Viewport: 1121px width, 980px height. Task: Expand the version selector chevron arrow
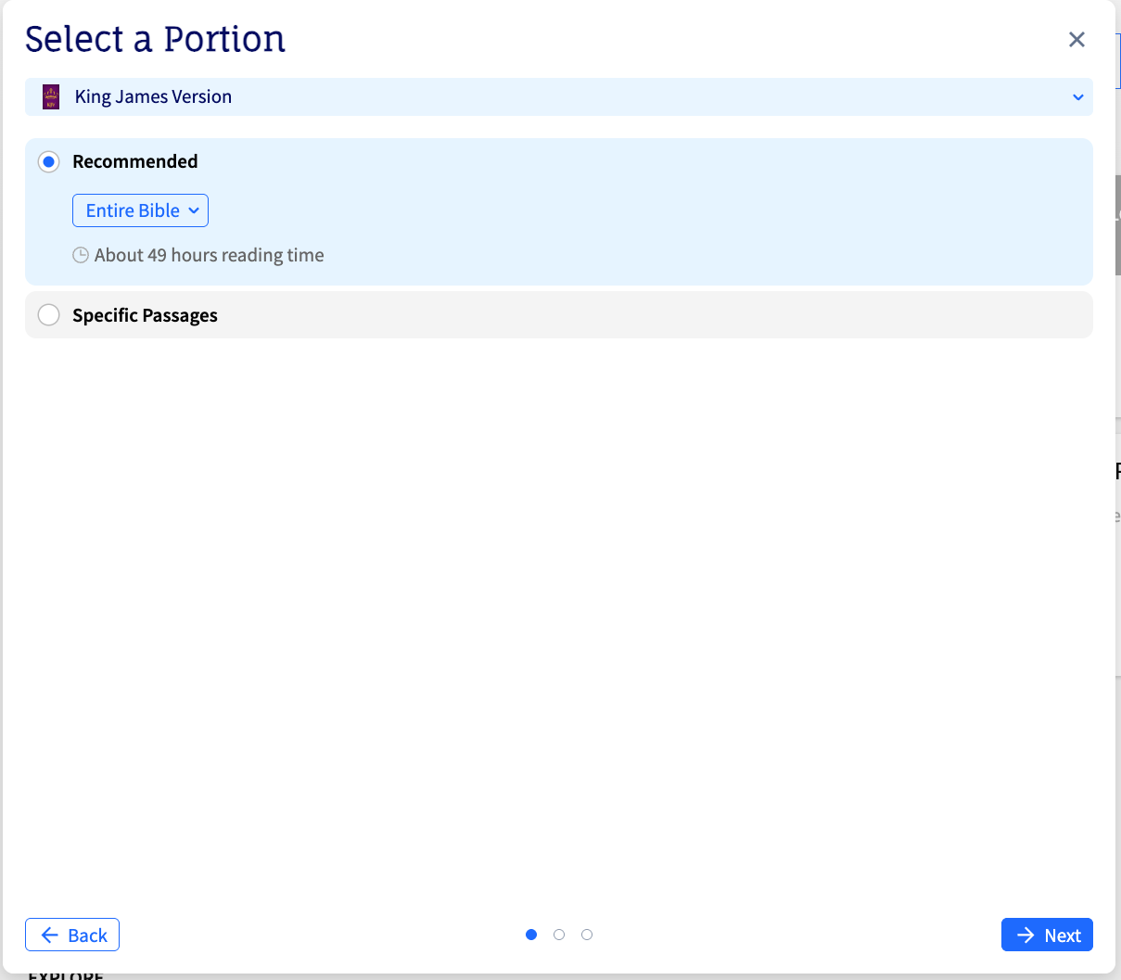point(1078,97)
